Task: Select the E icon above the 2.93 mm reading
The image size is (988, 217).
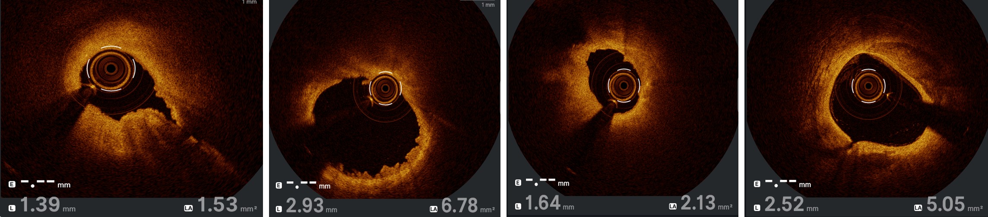Action: (x=279, y=185)
